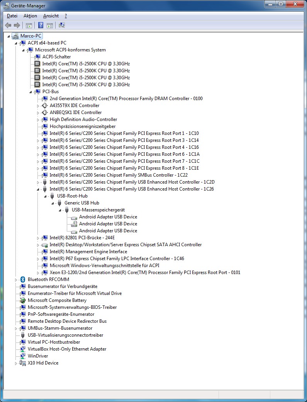Select Enumerator-Treiber für Microsoft Virtual Drive
Screen dimensions: 307x402
(75, 293)
